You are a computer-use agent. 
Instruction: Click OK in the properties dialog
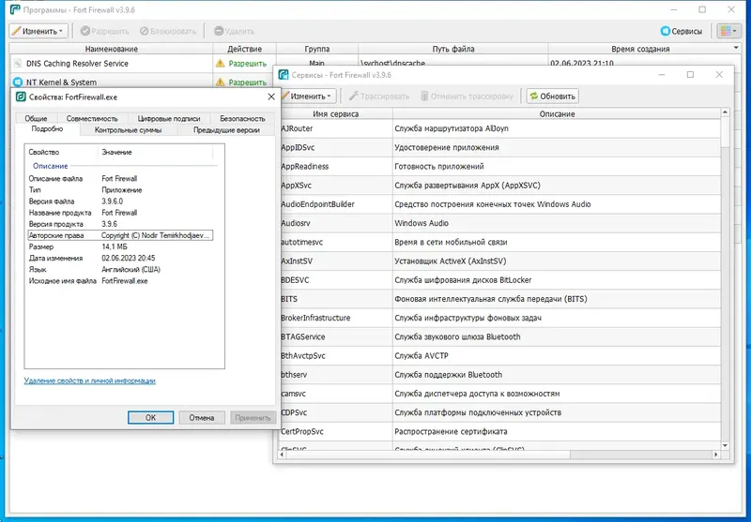coord(150,417)
